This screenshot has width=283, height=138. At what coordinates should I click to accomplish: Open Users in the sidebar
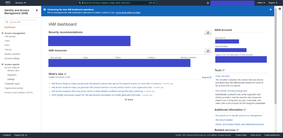(7, 41)
